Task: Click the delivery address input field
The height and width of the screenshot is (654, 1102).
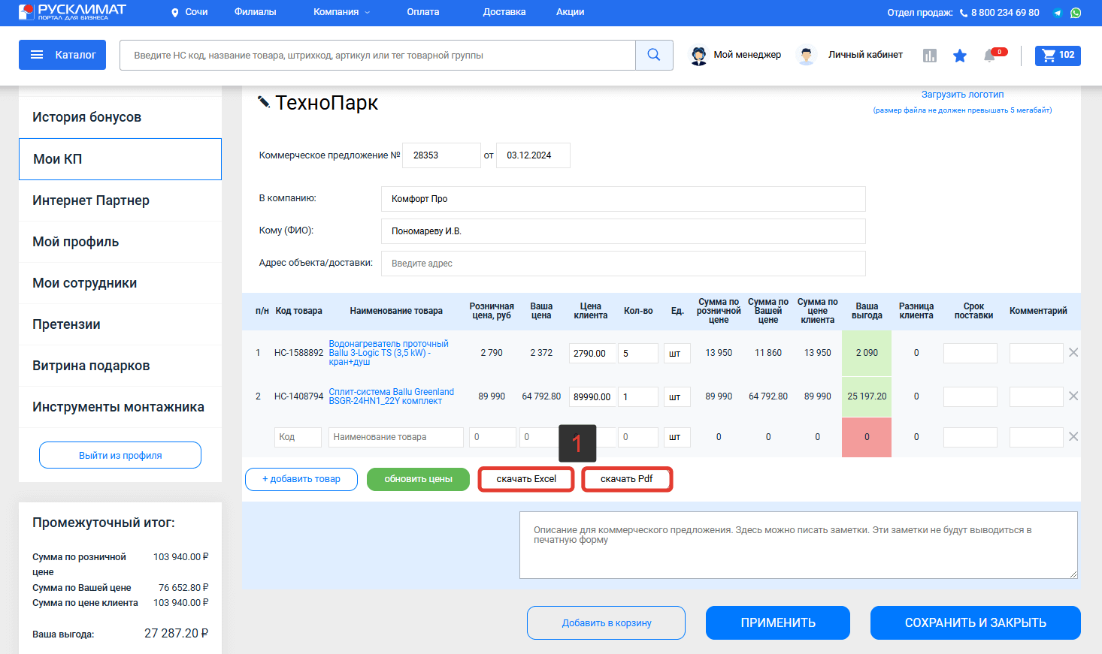Action: 623,264
